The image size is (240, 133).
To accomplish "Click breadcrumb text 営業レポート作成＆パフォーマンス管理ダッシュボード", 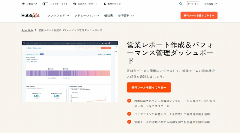I will pyautogui.click(x=70, y=30).
